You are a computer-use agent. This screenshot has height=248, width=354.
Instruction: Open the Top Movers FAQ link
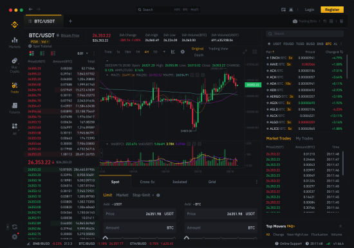[x=291, y=226]
